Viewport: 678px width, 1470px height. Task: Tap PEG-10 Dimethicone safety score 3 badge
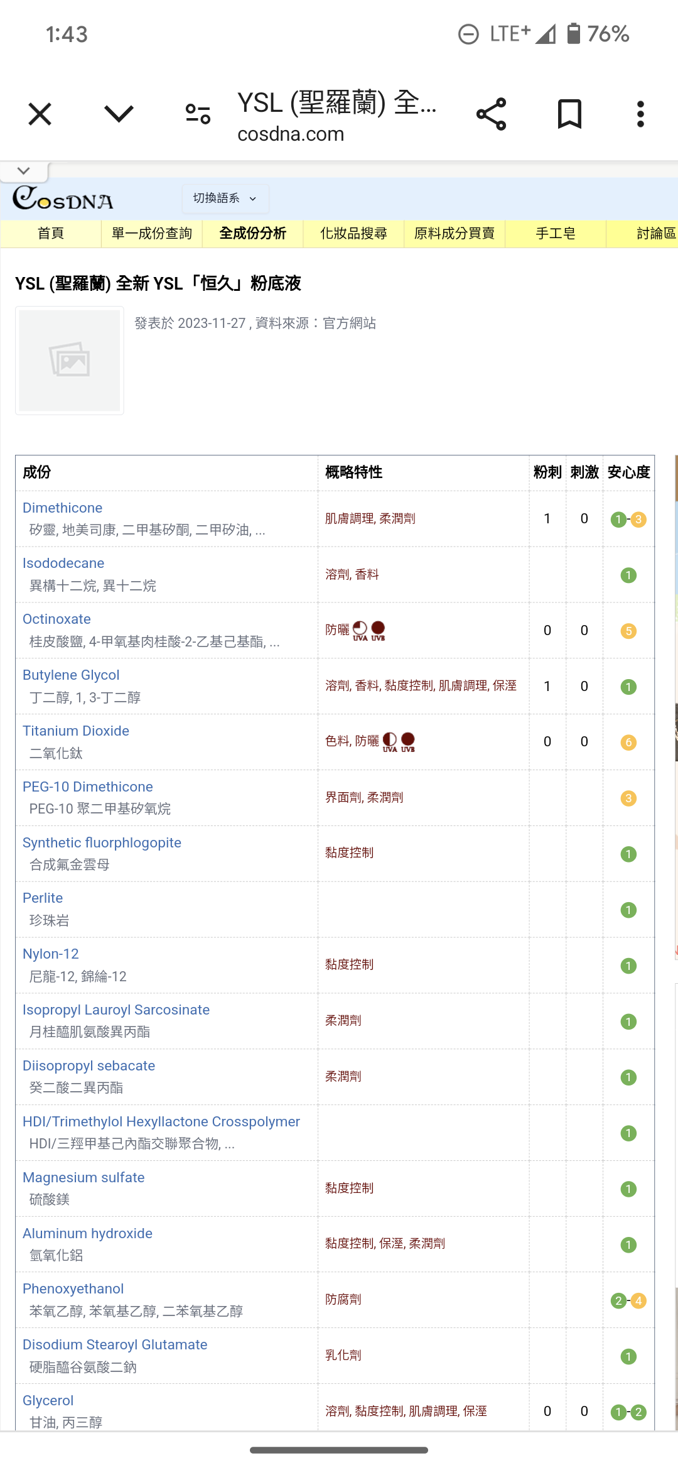tap(628, 798)
